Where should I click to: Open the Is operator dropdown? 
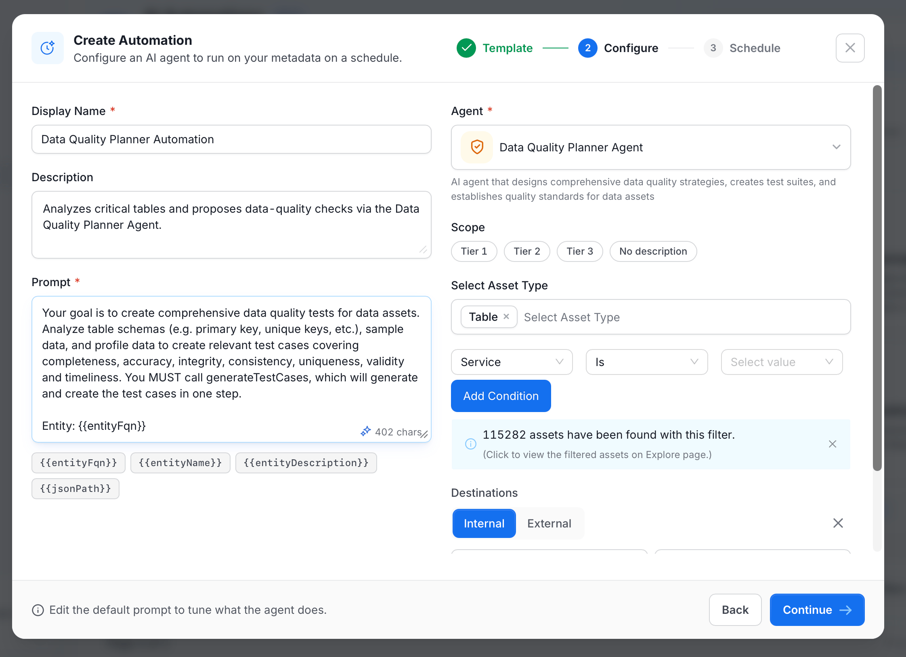(646, 362)
